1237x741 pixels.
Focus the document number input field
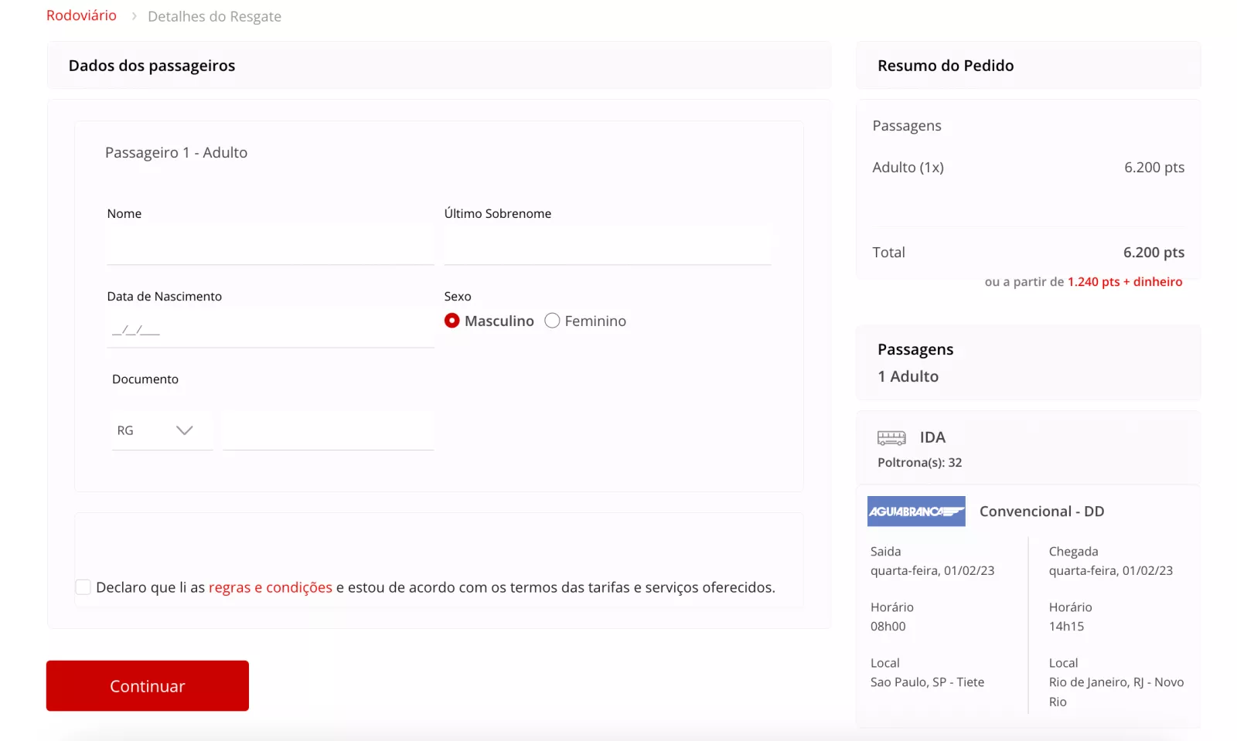point(328,430)
